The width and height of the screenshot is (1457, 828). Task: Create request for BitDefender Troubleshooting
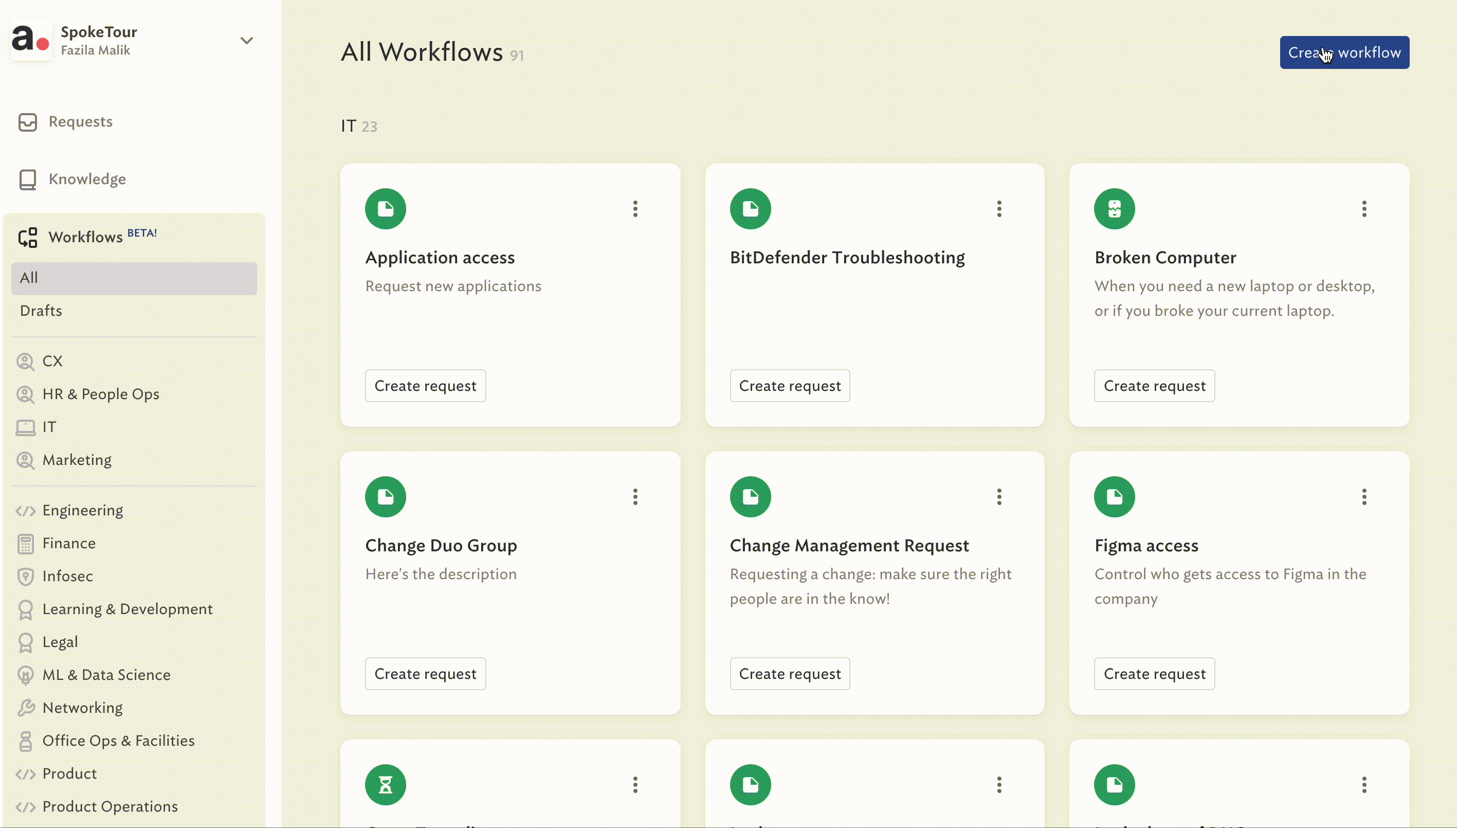pos(790,386)
